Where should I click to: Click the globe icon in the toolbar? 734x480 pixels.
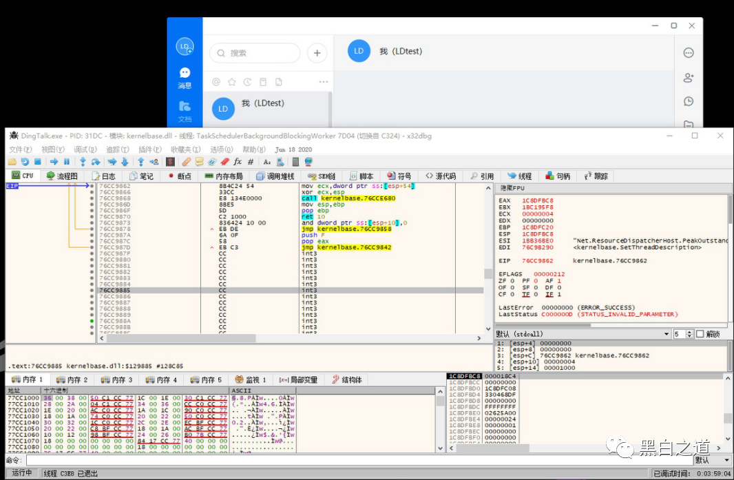[308, 162]
